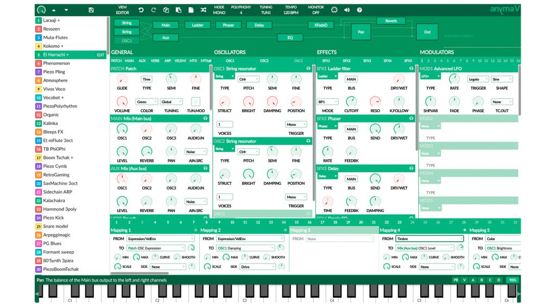This screenshot has height=307, width=556.
Task: Click the Reverb block in signal flow
Action: click(391, 21)
